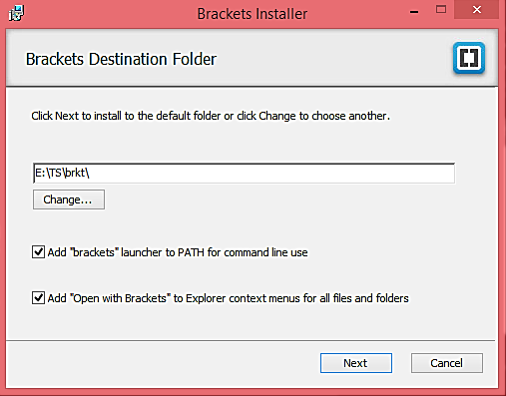Viewport: 506px width, 396px height.
Task: Open the Change... folder browser
Action: (69, 199)
